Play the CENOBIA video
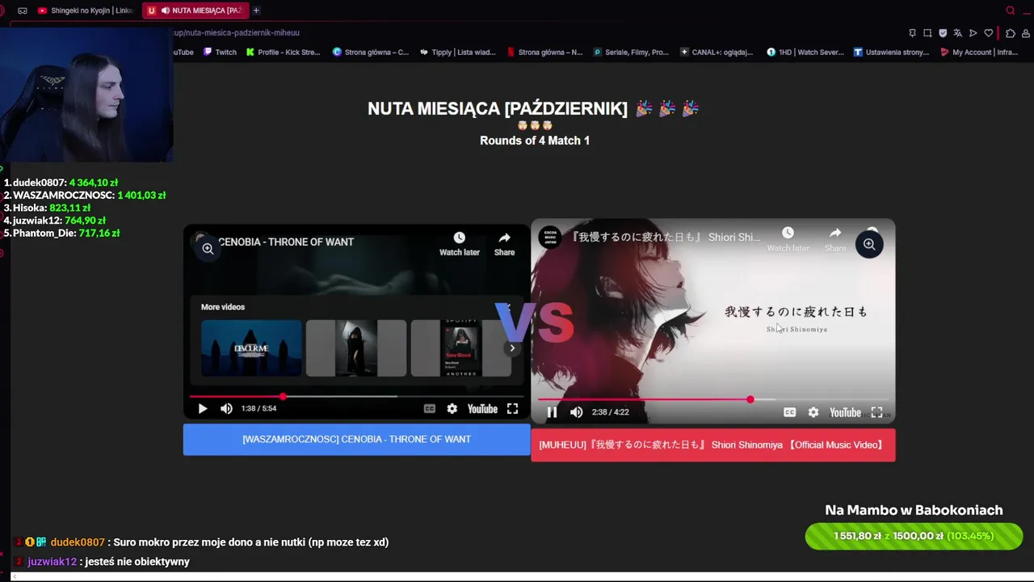The height and width of the screenshot is (582, 1034). coord(203,409)
